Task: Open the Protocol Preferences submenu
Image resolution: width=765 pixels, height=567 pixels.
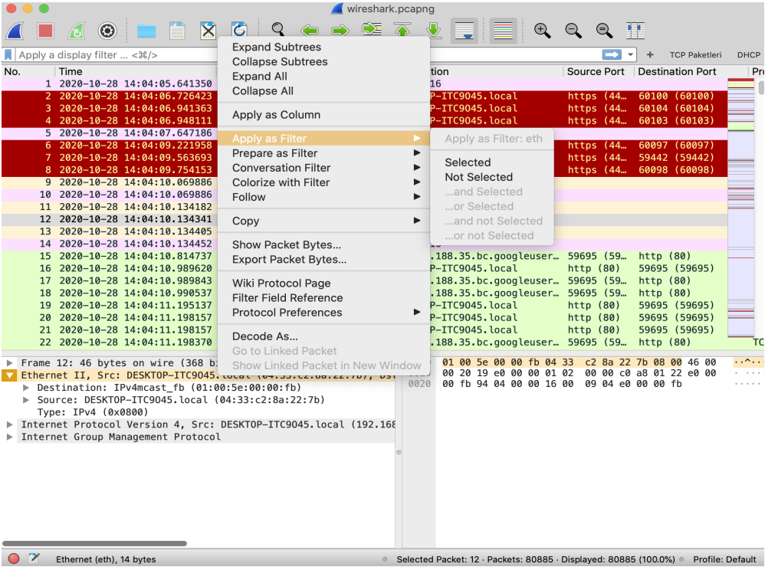Action: pyautogui.click(x=324, y=313)
